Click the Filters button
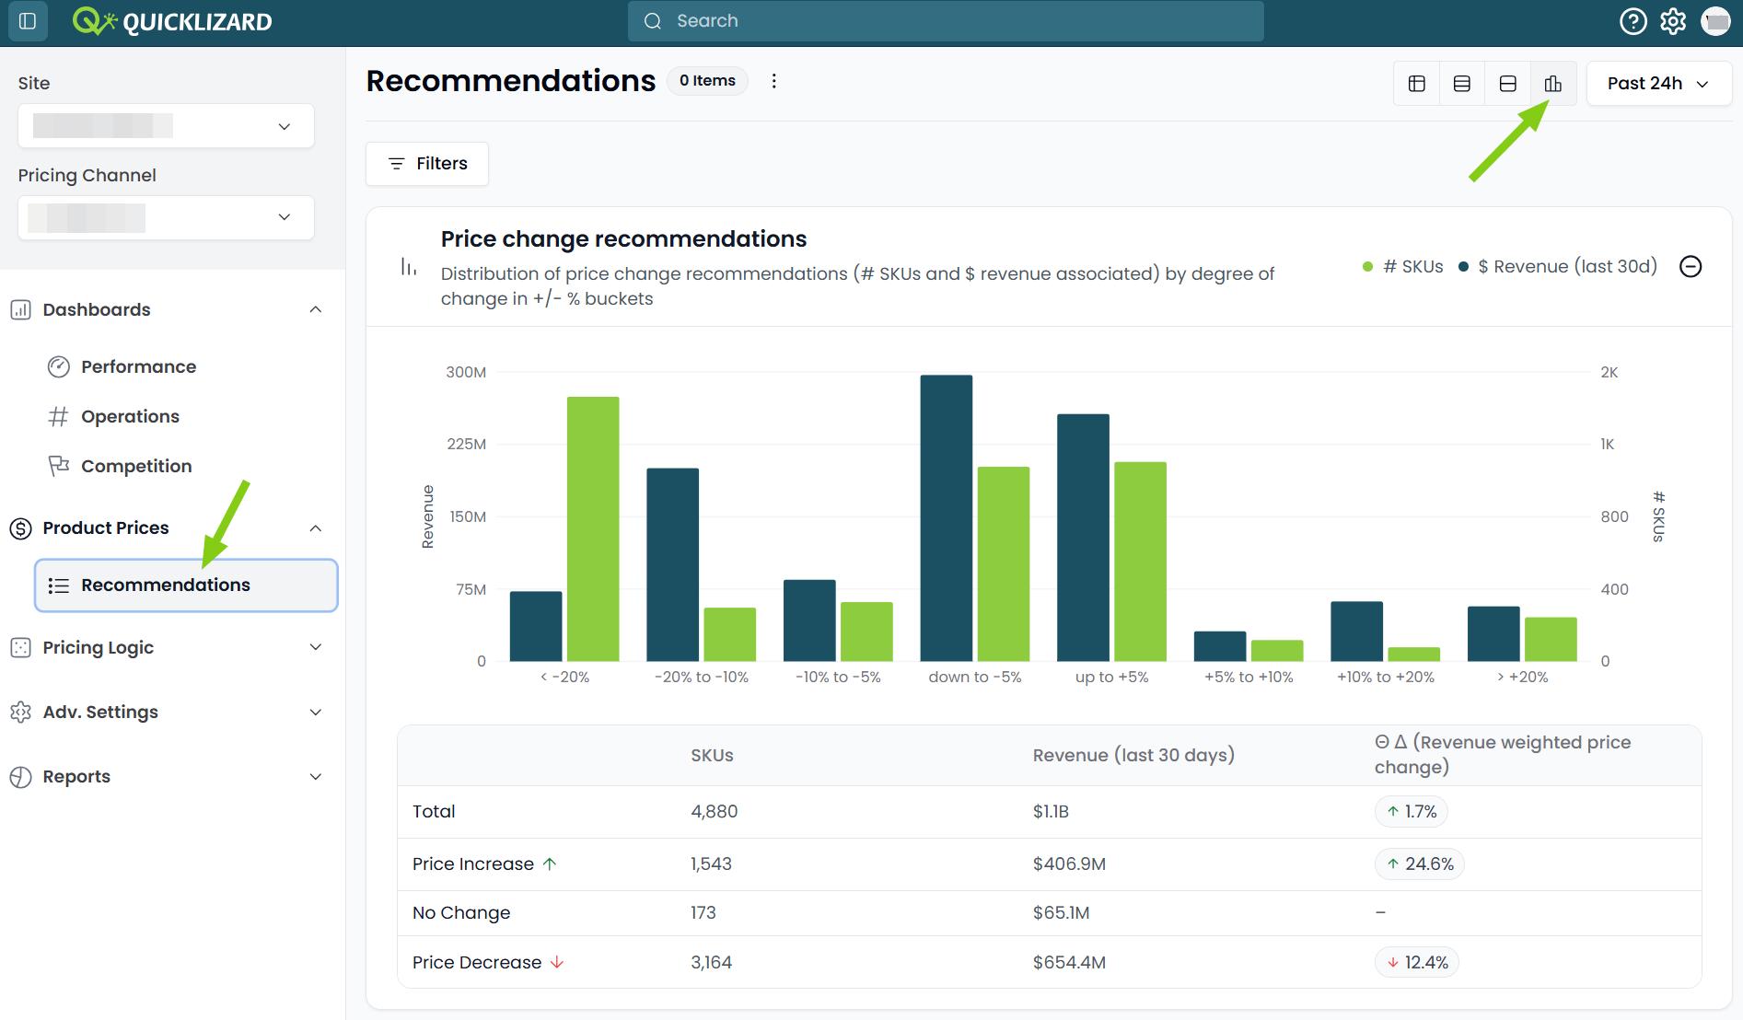This screenshot has height=1020, width=1743. (427, 164)
